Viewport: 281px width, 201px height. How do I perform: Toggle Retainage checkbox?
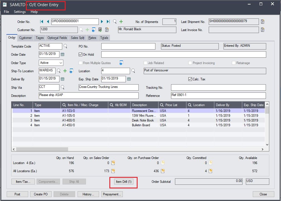click(x=234, y=63)
